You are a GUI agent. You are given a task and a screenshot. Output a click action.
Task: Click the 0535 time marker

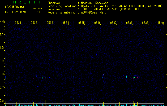tap(82, 23)
